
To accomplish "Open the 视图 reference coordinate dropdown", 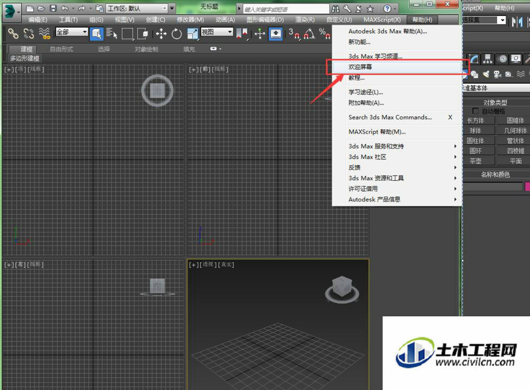I will [x=217, y=32].
